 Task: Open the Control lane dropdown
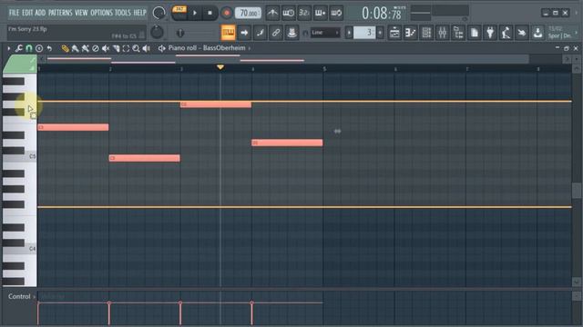tap(22, 297)
